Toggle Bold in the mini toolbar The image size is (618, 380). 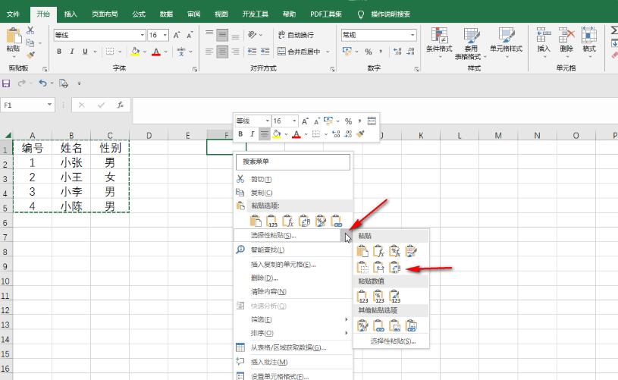click(240, 134)
